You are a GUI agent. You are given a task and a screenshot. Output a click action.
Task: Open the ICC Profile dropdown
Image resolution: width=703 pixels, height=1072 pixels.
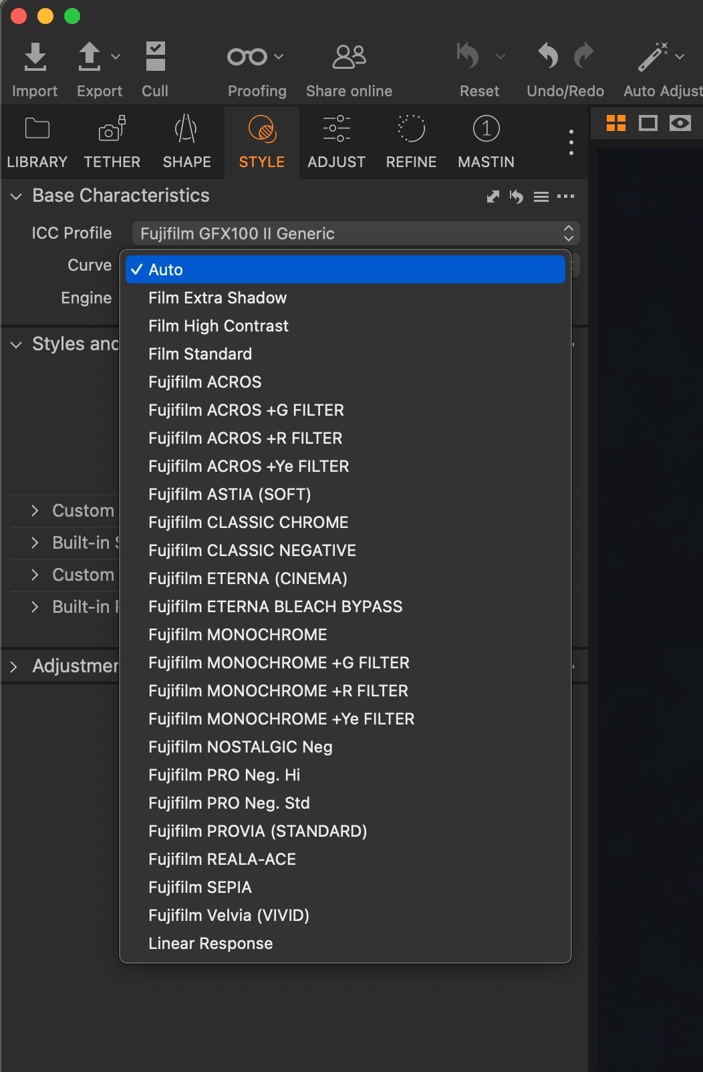tap(356, 233)
